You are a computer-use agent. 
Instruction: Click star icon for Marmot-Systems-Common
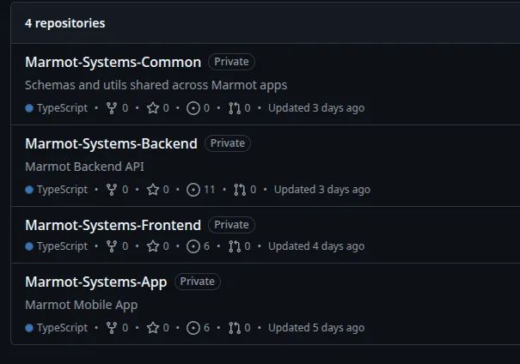pyautogui.click(x=153, y=108)
